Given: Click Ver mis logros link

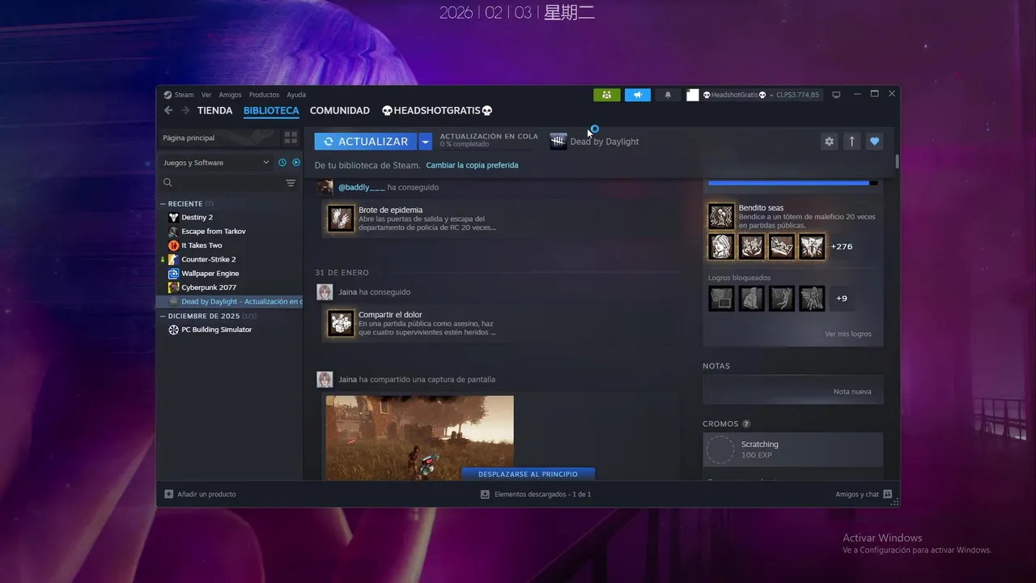Looking at the screenshot, I should tap(848, 334).
